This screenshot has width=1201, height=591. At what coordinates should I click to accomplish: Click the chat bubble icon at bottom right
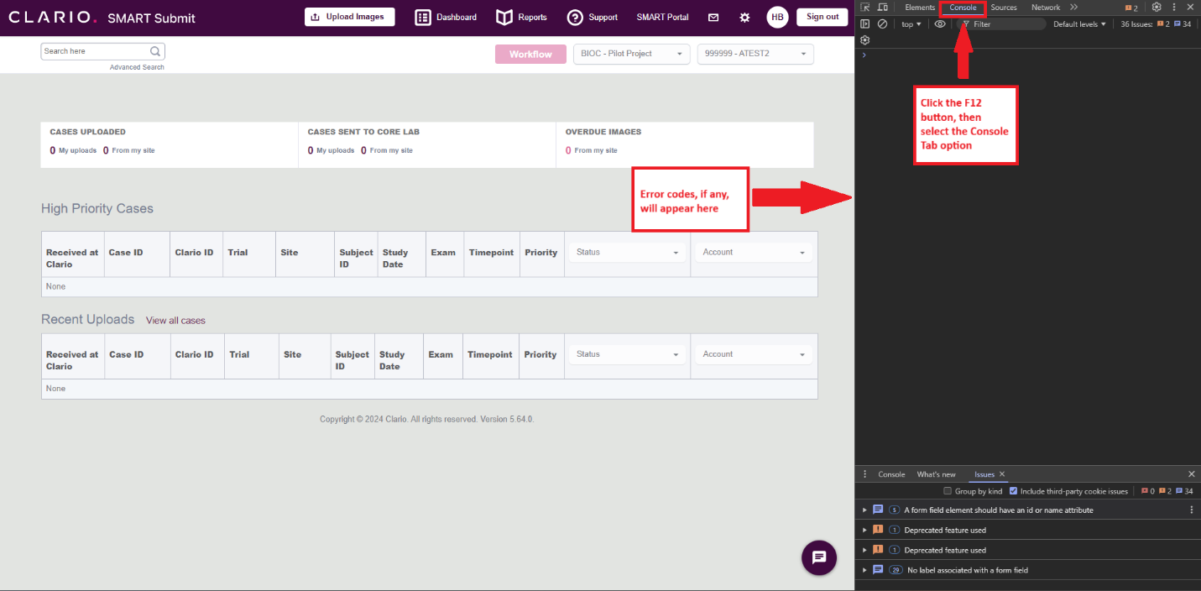(x=818, y=557)
